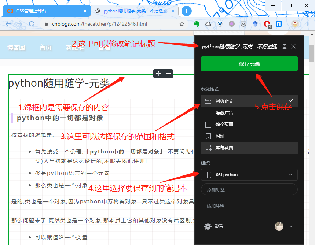Open the Chrome profile avatar
Viewport: 315px width, 245px height.
(295, 24)
